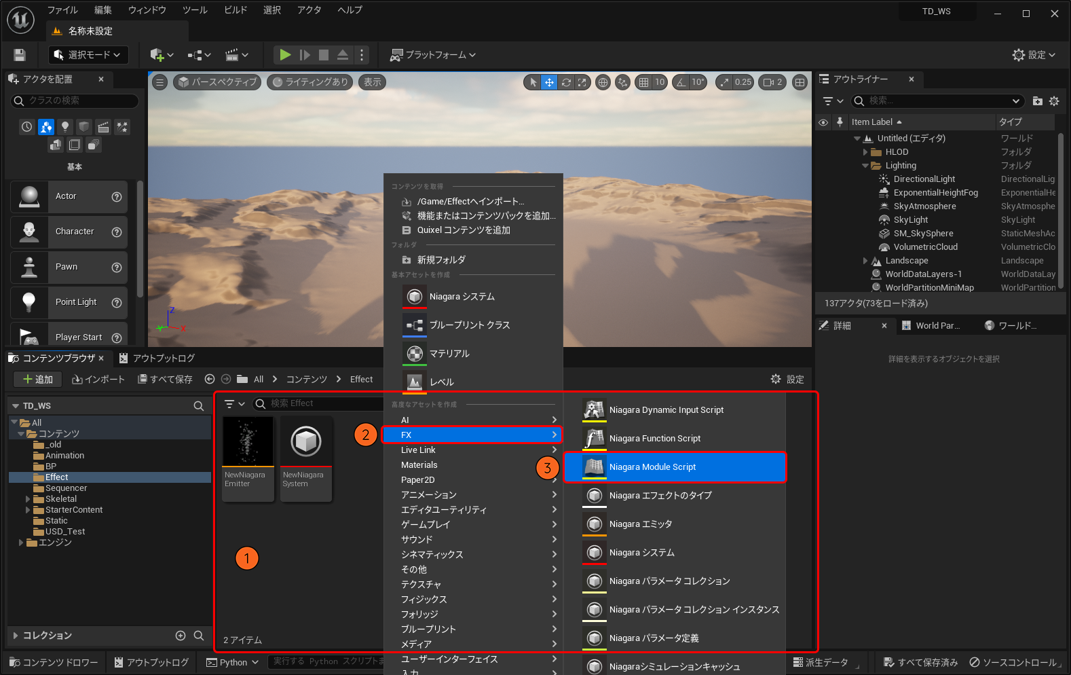
Task: Toggle rotation snapping in the viewport
Action: [x=681, y=82]
